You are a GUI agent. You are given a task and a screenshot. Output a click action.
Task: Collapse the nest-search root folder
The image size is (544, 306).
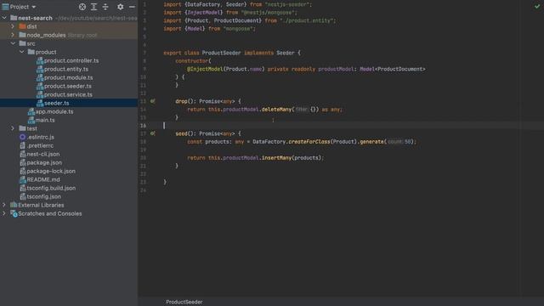[x=4, y=18]
